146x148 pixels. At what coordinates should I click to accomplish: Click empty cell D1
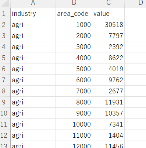tap(135, 14)
